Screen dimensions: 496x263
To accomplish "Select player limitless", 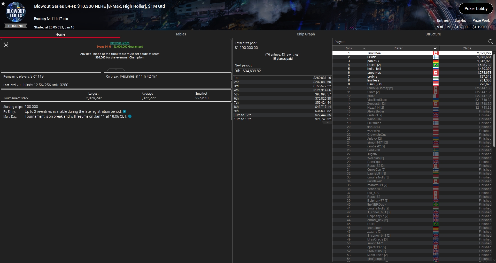I will click(413, 80).
